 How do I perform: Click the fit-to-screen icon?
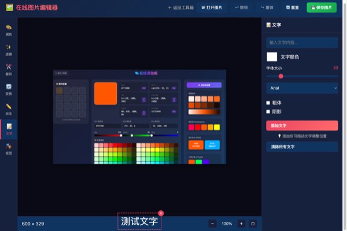click(x=253, y=224)
